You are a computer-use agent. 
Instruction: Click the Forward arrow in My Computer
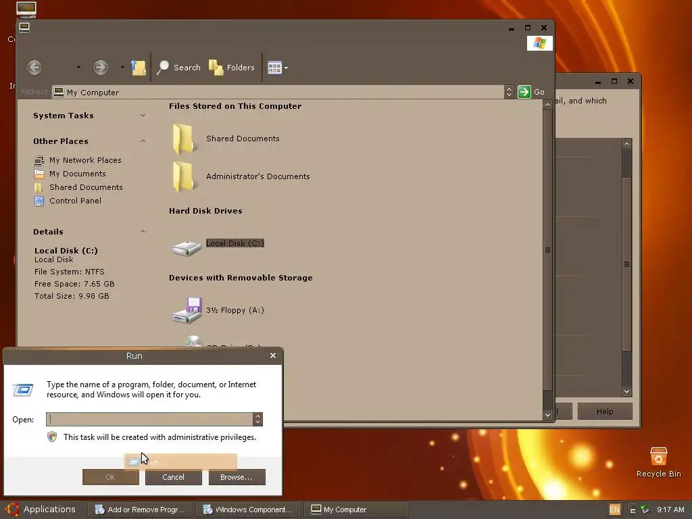pyautogui.click(x=100, y=68)
